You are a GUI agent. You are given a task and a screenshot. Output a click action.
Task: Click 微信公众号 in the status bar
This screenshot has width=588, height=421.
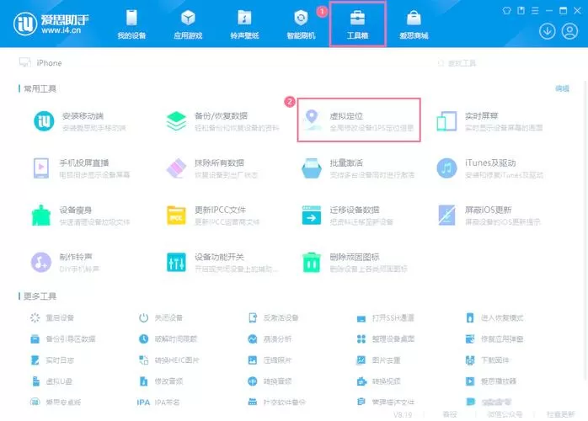505,414
